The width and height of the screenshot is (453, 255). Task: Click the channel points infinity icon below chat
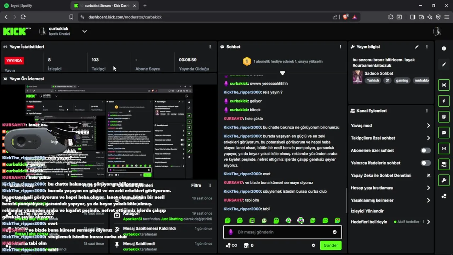231,245
